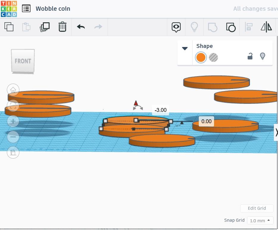Toggle show all lightbulb in toolbar

click(194, 27)
